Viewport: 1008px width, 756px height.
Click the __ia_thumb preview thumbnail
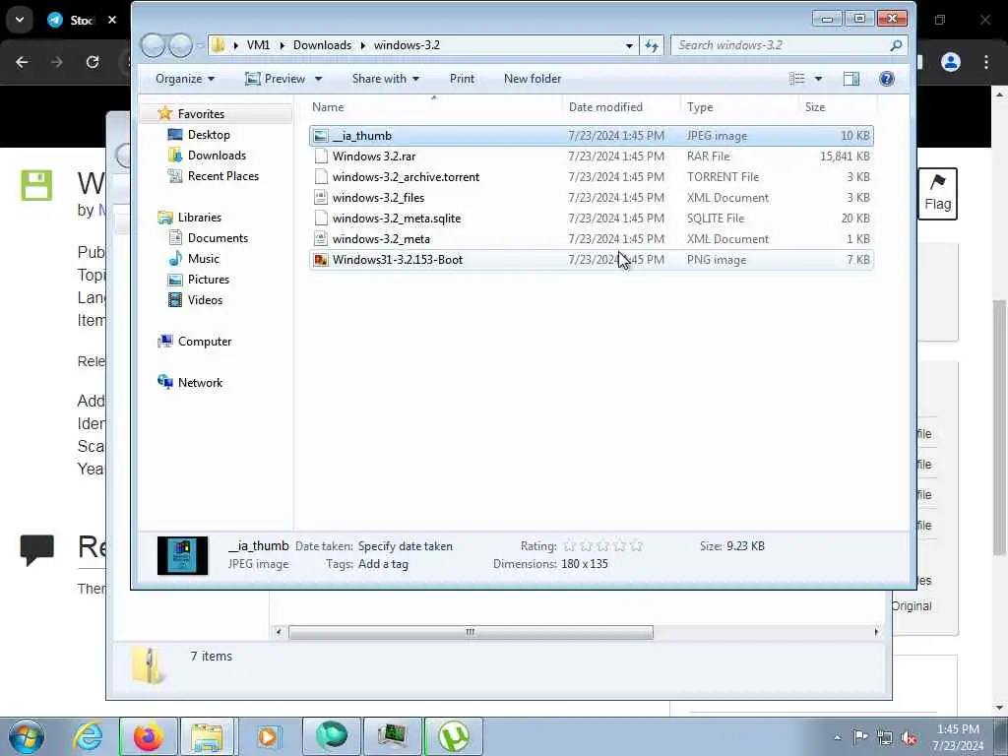182,555
